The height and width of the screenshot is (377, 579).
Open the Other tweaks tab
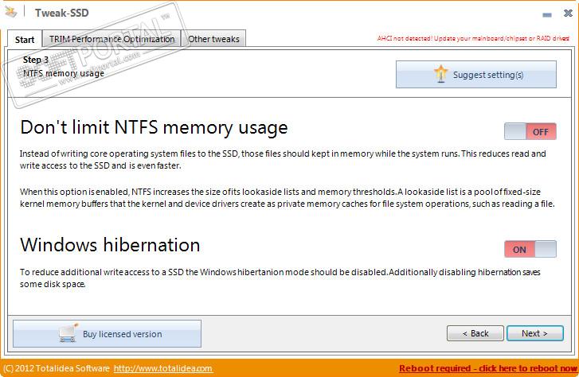pyautogui.click(x=213, y=39)
